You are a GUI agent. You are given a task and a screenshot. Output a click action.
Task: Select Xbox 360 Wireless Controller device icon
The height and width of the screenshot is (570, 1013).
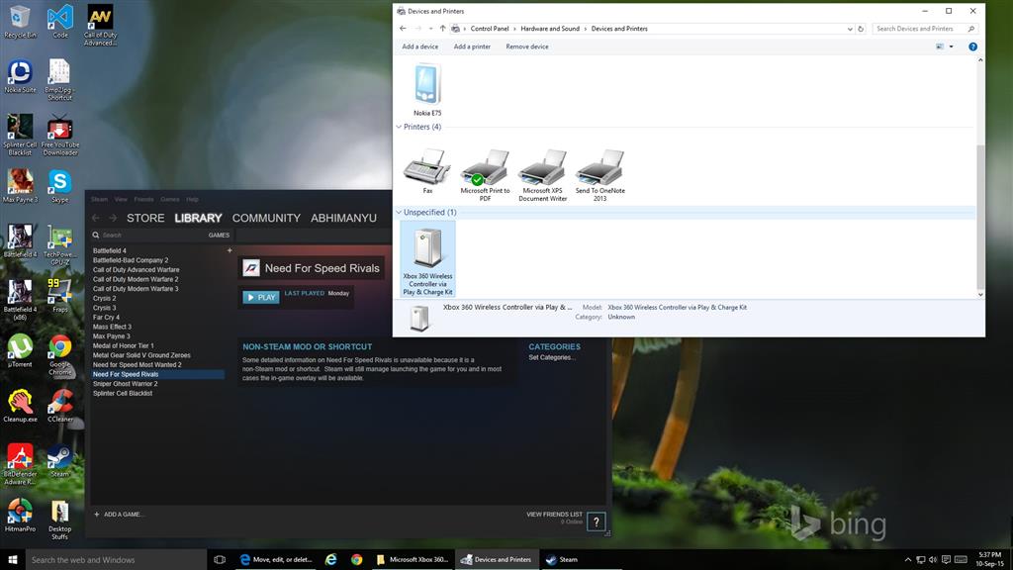[x=427, y=258]
